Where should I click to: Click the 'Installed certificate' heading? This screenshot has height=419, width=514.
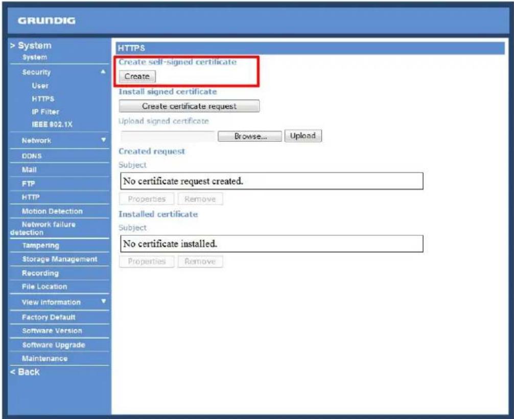(158, 214)
